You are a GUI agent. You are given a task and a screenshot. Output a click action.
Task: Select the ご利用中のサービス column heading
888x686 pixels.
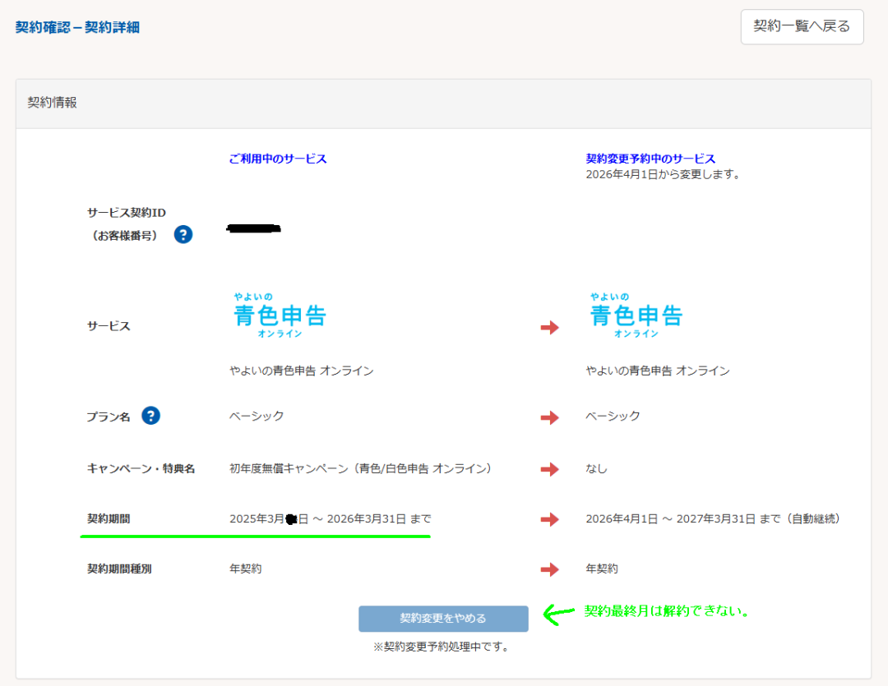click(278, 159)
